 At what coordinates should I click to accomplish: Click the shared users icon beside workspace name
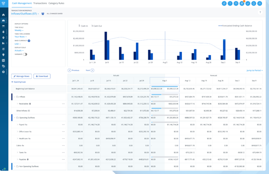(43, 14)
